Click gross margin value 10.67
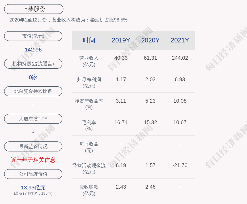Image resolution: width=247 pixels, height=204 pixels. click(x=180, y=122)
